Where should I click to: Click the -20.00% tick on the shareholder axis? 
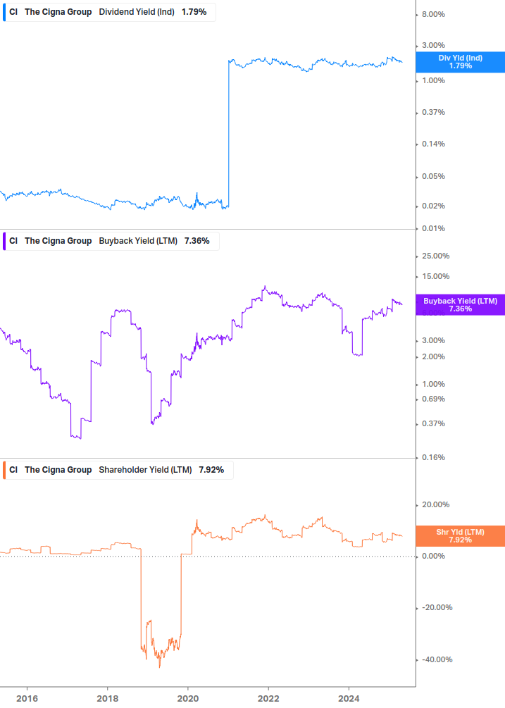pos(437,608)
